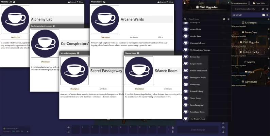Click the Observatory teacup icon in Club Upgrades list

186,84
